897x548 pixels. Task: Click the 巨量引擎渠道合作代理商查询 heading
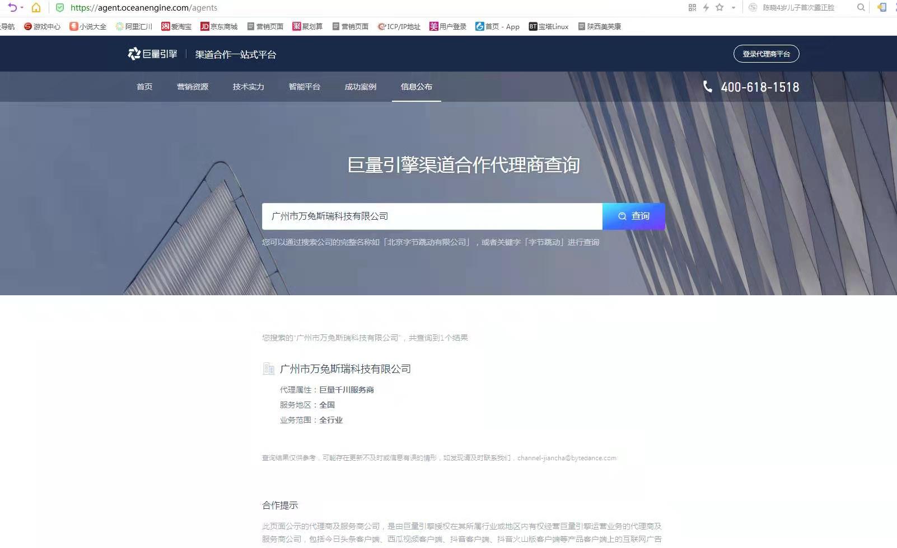coord(464,165)
